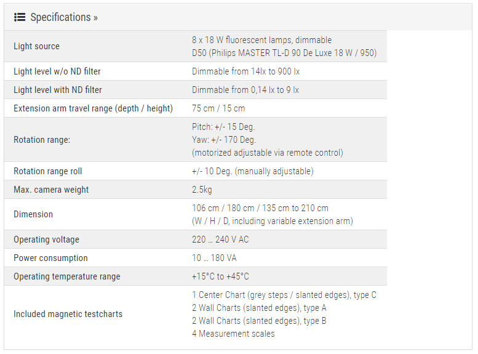Screen dimensions: 478x354
Task: Click the 'Yaw: +/- 170 Deg.' line
Action: coord(224,140)
